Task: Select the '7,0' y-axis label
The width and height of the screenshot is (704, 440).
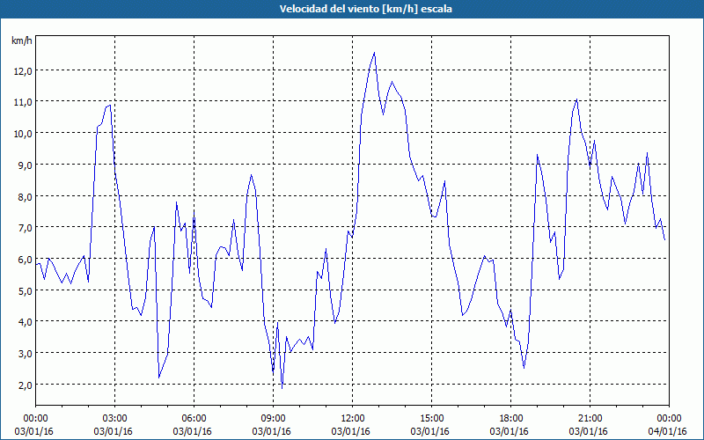Action: (26, 228)
